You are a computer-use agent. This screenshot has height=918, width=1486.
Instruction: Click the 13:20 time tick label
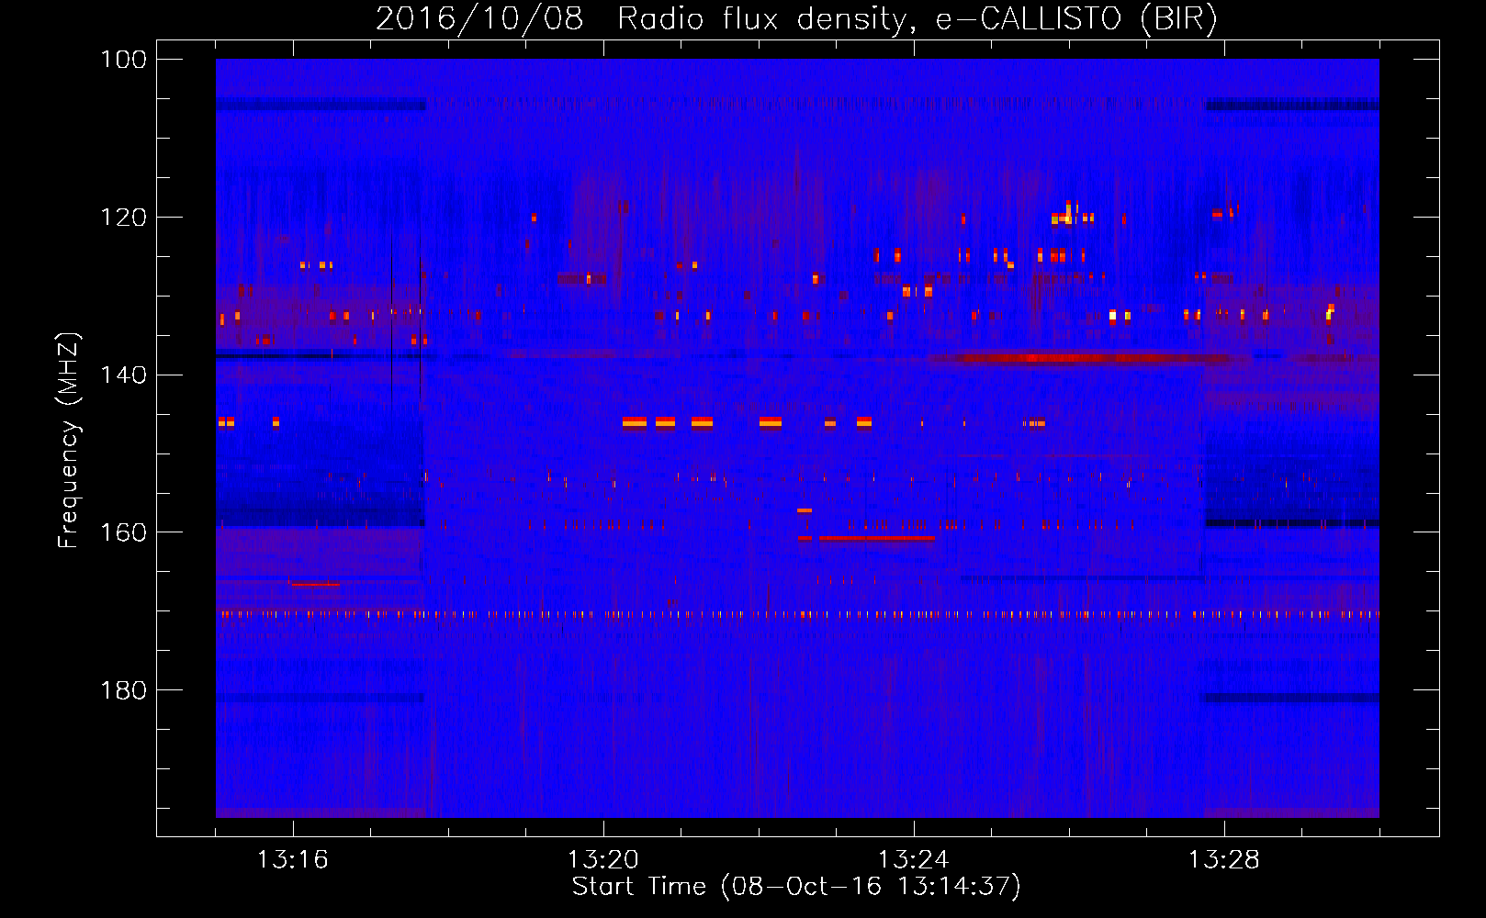coord(603,860)
